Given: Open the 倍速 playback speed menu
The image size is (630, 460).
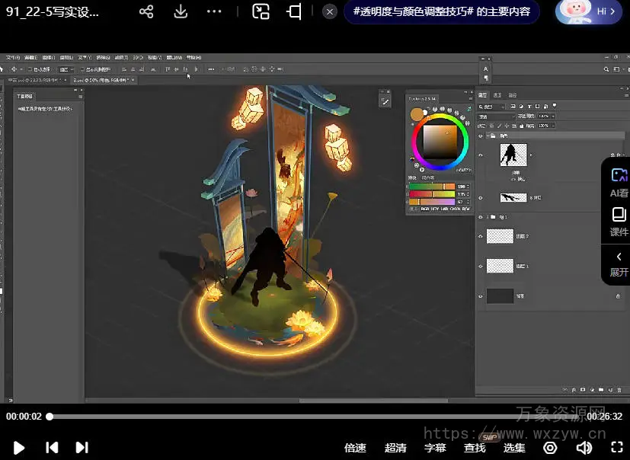Looking at the screenshot, I should 355,448.
